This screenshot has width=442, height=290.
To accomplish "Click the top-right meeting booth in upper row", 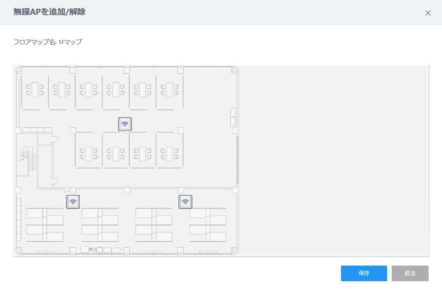I will click(169, 90).
